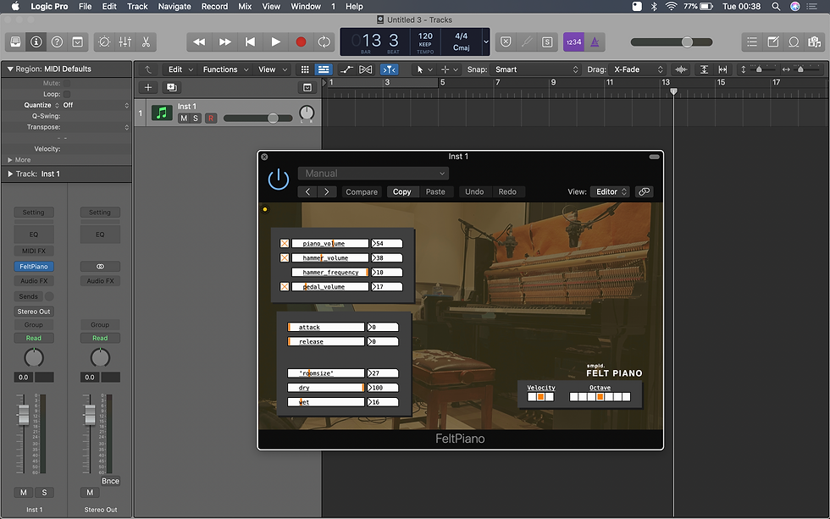Toggle the Metronome button
This screenshot has width=830, height=519.
pos(595,41)
